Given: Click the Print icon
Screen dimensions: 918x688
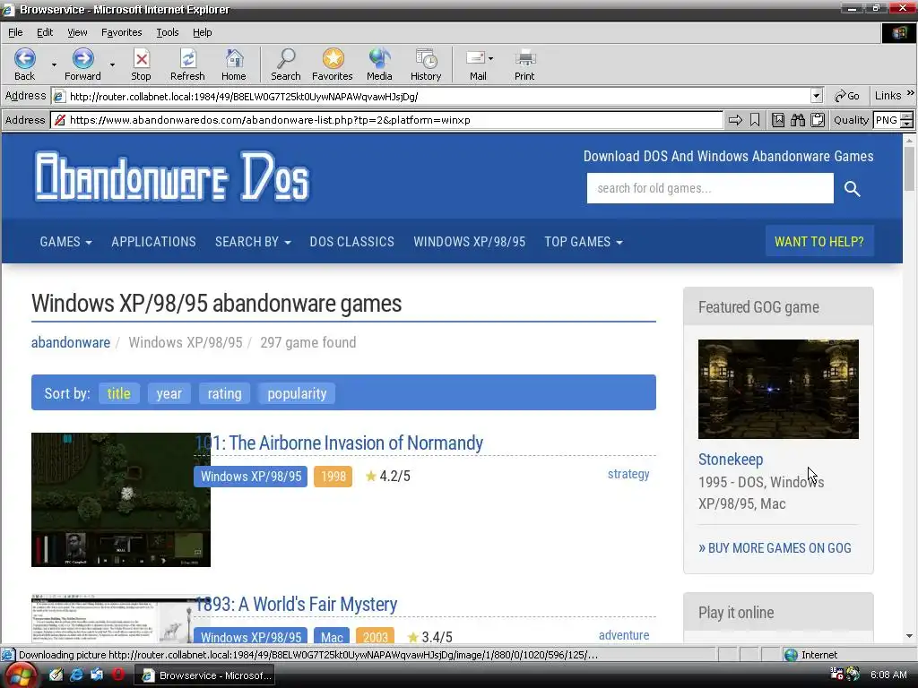Looking at the screenshot, I should click(x=524, y=58).
